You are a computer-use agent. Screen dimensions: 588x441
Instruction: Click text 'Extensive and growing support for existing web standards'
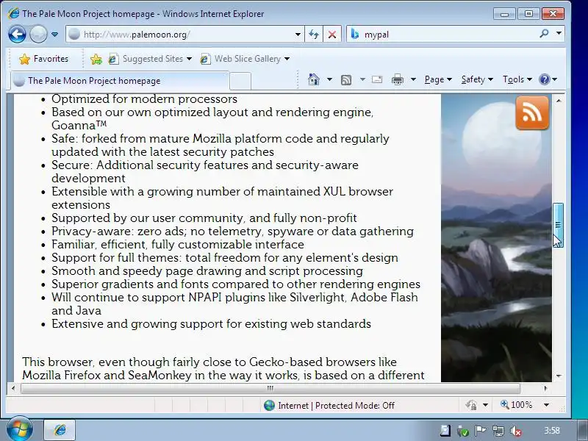pos(211,324)
